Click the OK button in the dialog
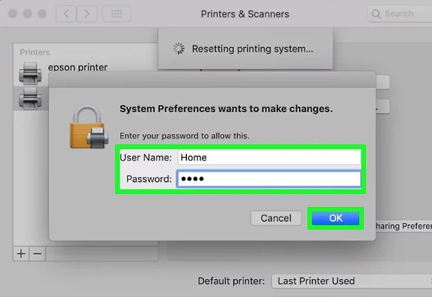Viewport: 432px width, 297px height. [x=335, y=218]
